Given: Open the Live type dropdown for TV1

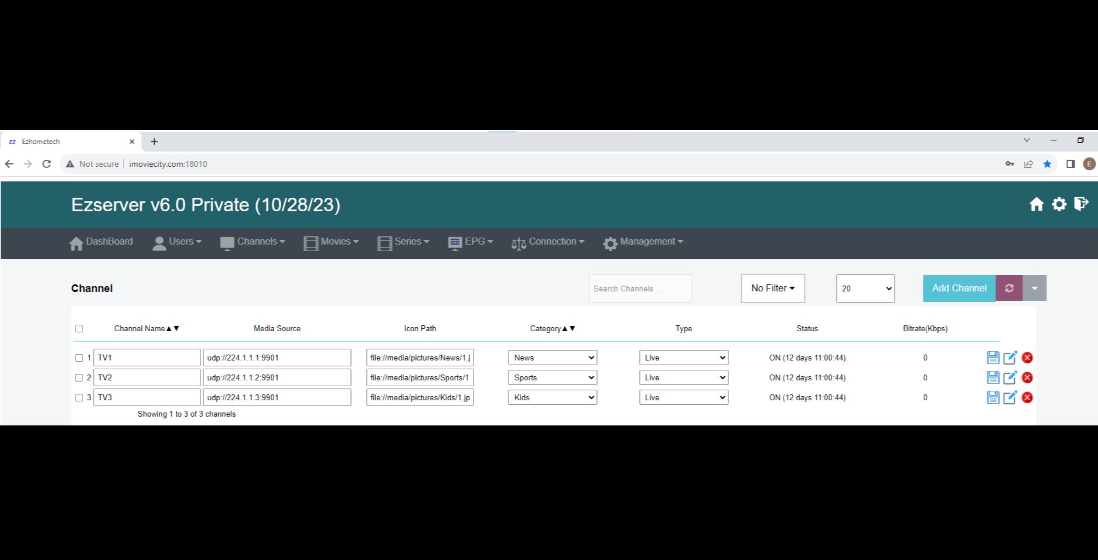Looking at the screenshot, I should pos(684,358).
